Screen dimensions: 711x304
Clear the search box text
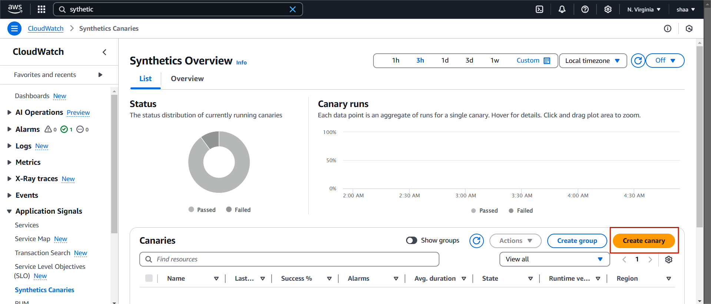293,9
